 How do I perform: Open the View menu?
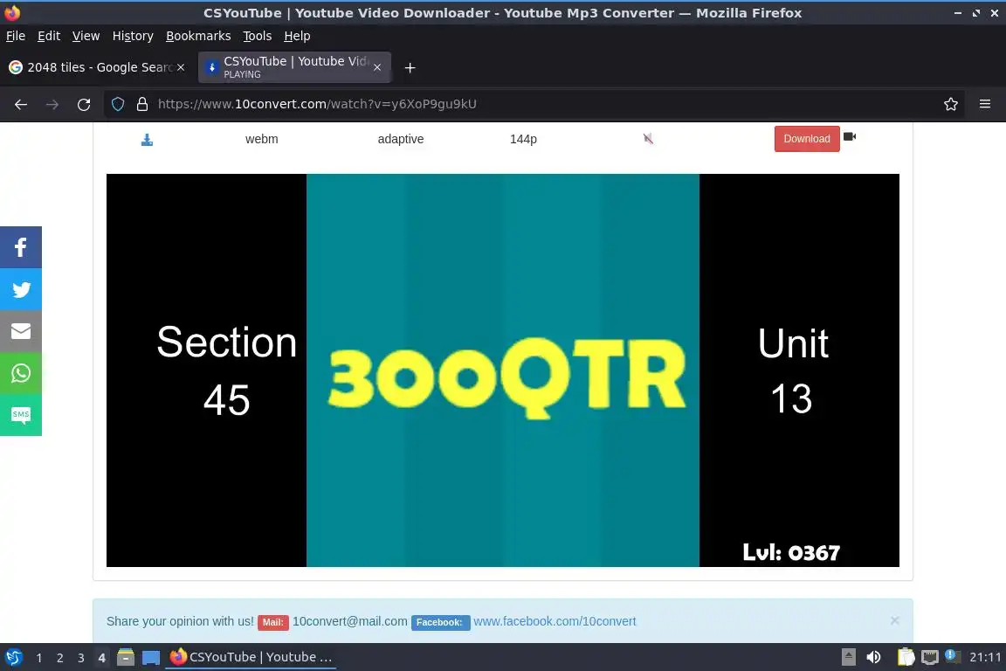86,36
